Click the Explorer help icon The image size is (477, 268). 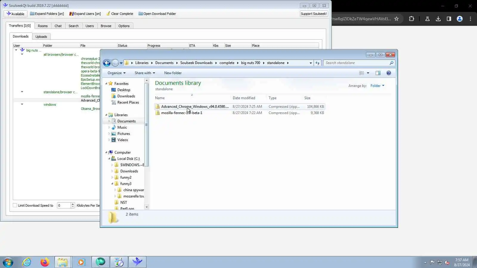pyautogui.click(x=388, y=73)
